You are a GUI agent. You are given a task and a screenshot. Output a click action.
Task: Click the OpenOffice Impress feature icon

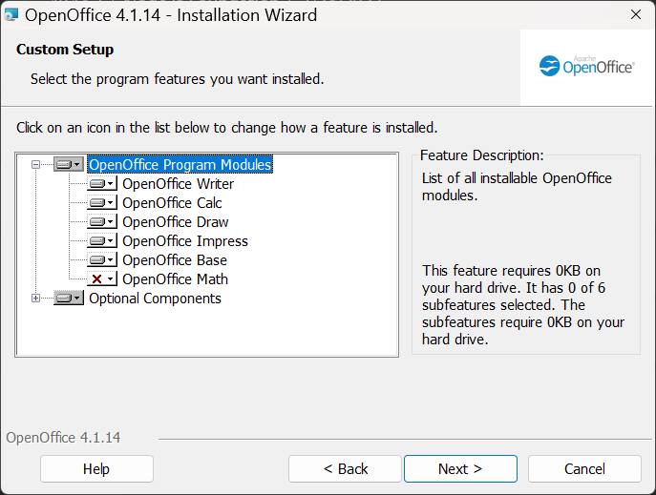click(101, 241)
